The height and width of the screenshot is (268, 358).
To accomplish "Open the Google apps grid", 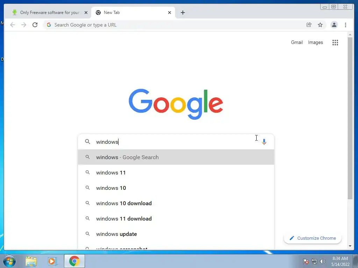I will [x=335, y=42].
